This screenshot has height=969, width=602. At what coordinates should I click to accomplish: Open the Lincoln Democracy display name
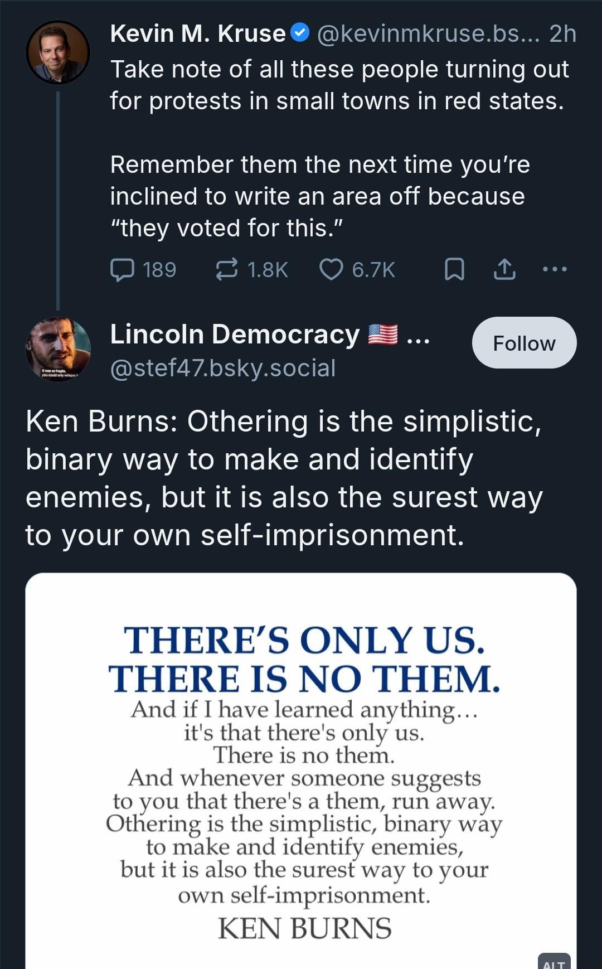click(x=235, y=335)
